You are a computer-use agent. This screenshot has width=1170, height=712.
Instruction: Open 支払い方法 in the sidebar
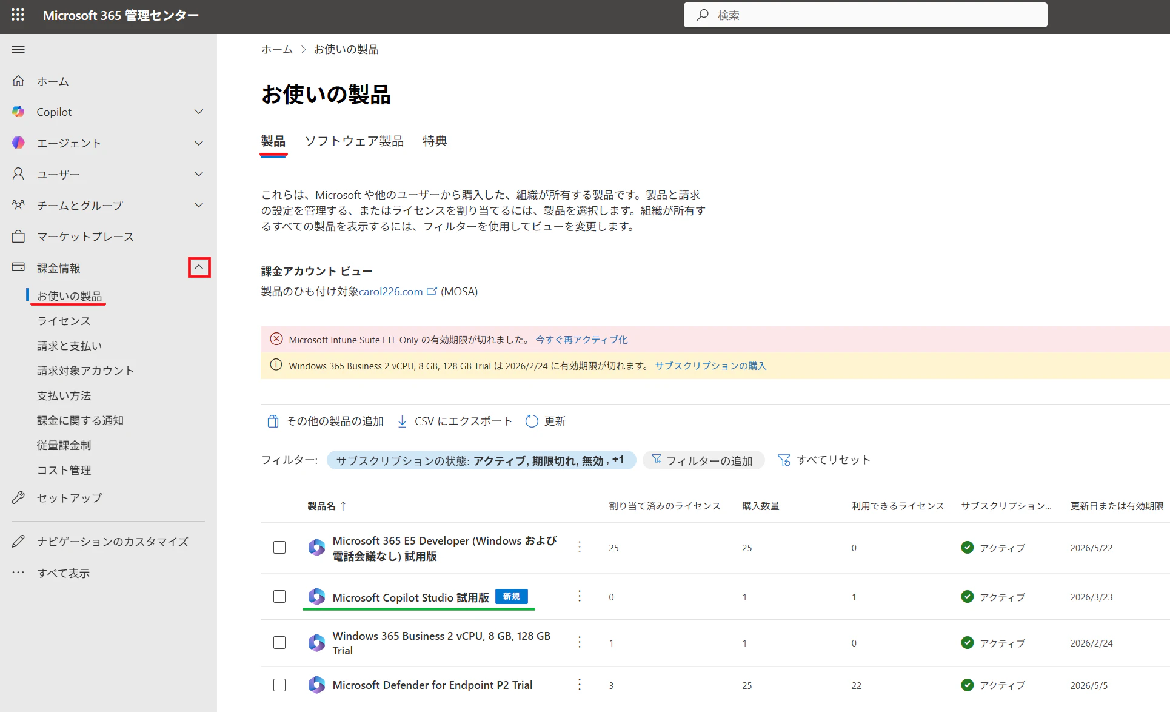pos(64,395)
